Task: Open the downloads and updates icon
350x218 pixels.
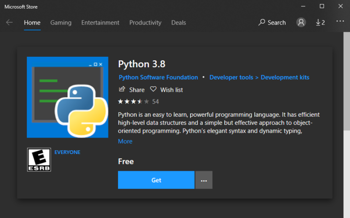Action: pyautogui.click(x=320, y=22)
